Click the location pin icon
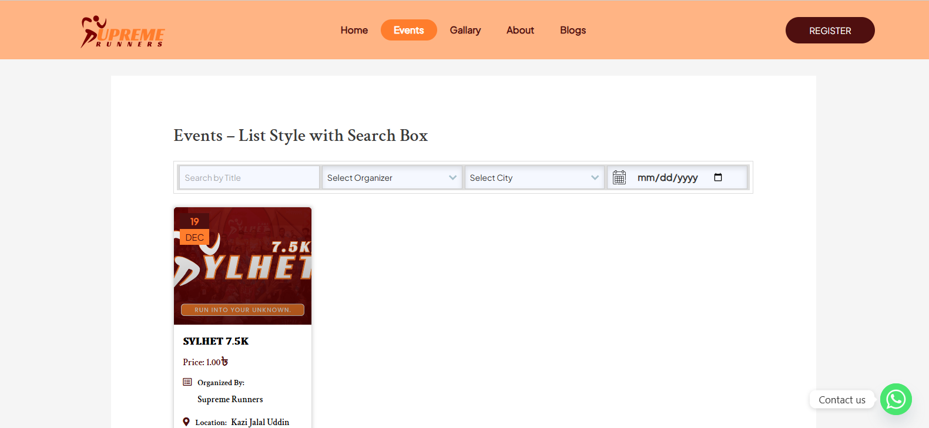Viewport: 929px width, 428px height. (186, 422)
